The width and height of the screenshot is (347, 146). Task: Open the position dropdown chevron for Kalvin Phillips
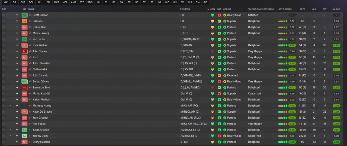pyautogui.click(x=17, y=100)
